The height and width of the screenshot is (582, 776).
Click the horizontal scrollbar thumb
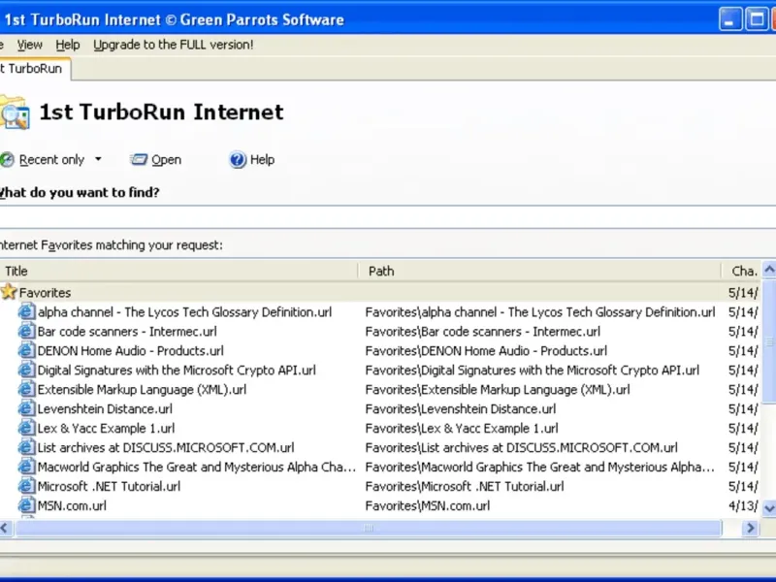pos(369,528)
